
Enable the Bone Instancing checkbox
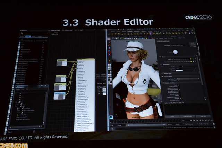click(179, 87)
